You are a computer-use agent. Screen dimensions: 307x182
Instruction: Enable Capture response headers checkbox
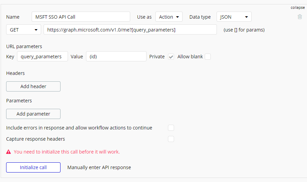(171, 139)
